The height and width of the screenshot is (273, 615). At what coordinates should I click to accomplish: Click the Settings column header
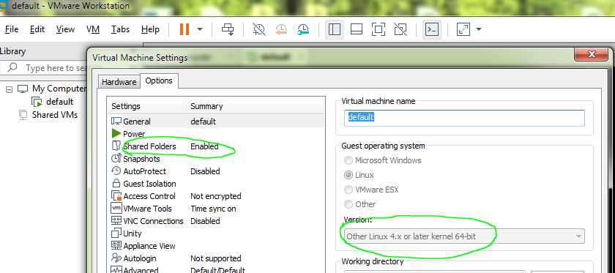(x=126, y=106)
